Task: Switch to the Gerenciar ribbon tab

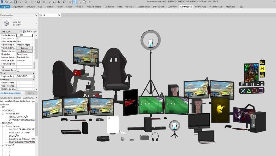Action: (x=130, y=6)
